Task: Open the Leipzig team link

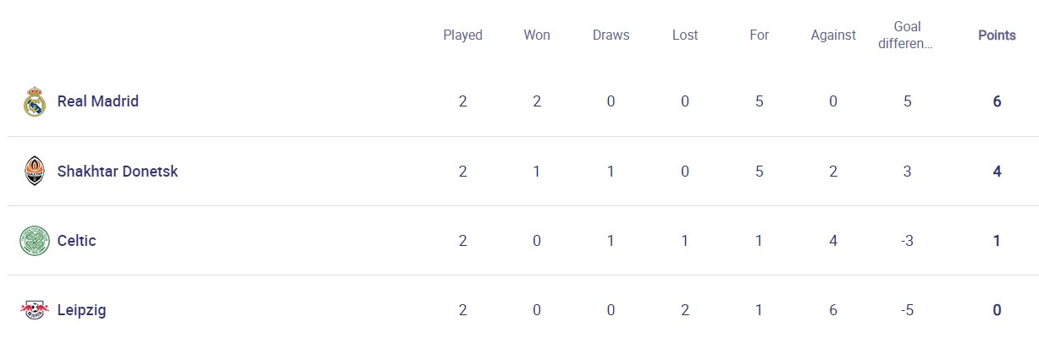Action: coord(81,310)
